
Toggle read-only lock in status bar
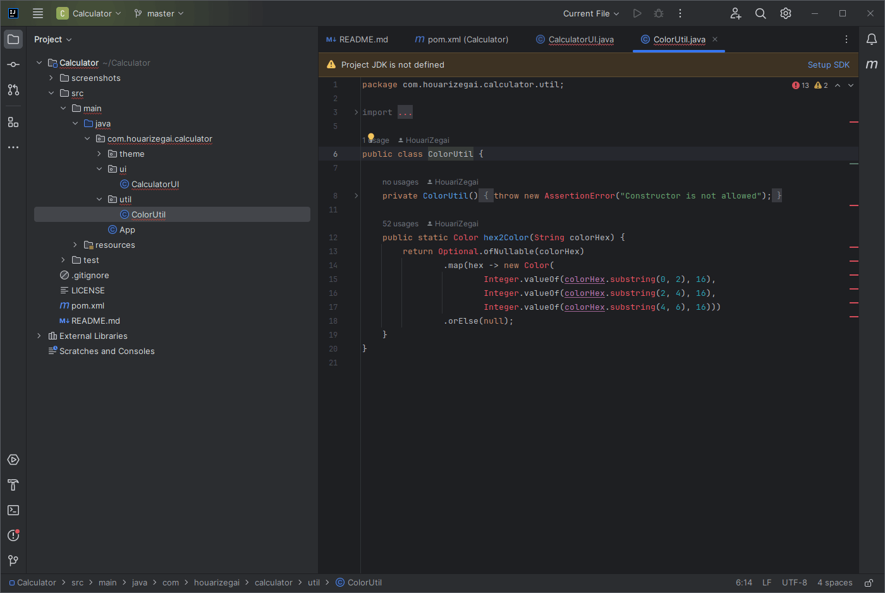[x=869, y=583]
